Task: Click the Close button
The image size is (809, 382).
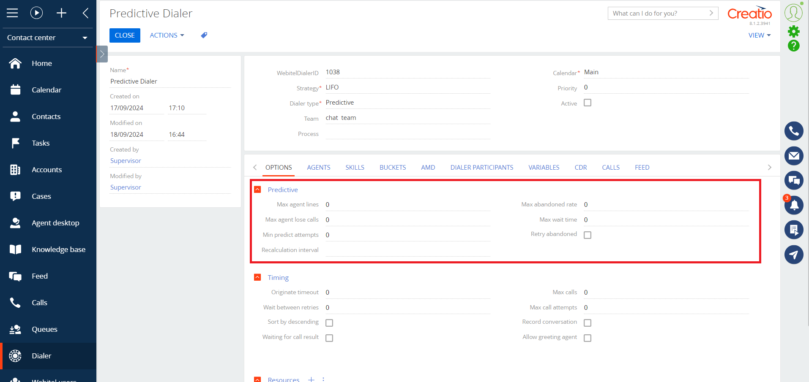Action: click(125, 35)
